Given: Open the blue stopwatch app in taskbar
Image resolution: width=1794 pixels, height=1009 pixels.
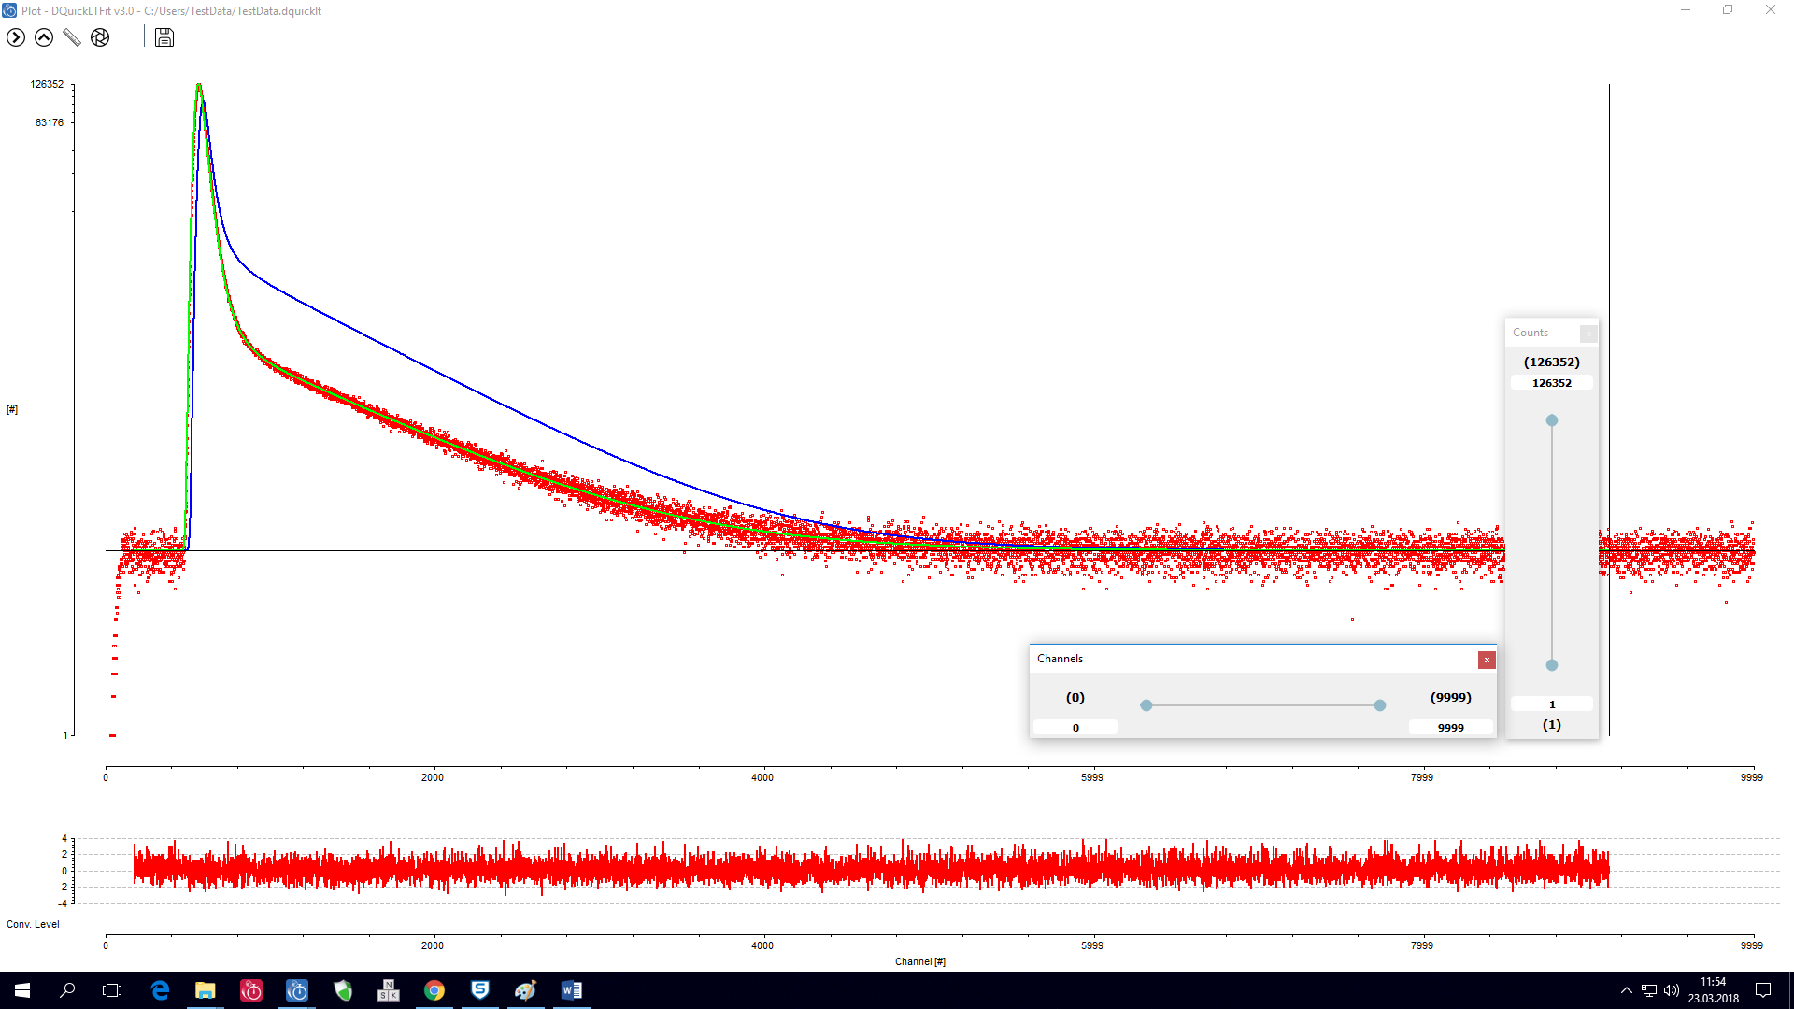Looking at the screenshot, I should point(297,990).
